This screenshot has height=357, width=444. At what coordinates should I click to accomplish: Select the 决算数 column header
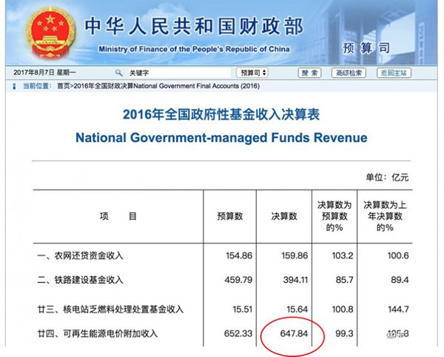[283, 216]
